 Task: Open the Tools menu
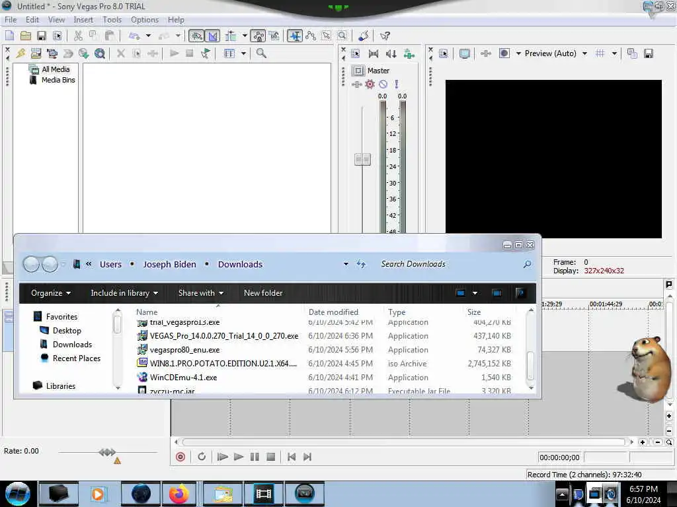tap(112, 20)
